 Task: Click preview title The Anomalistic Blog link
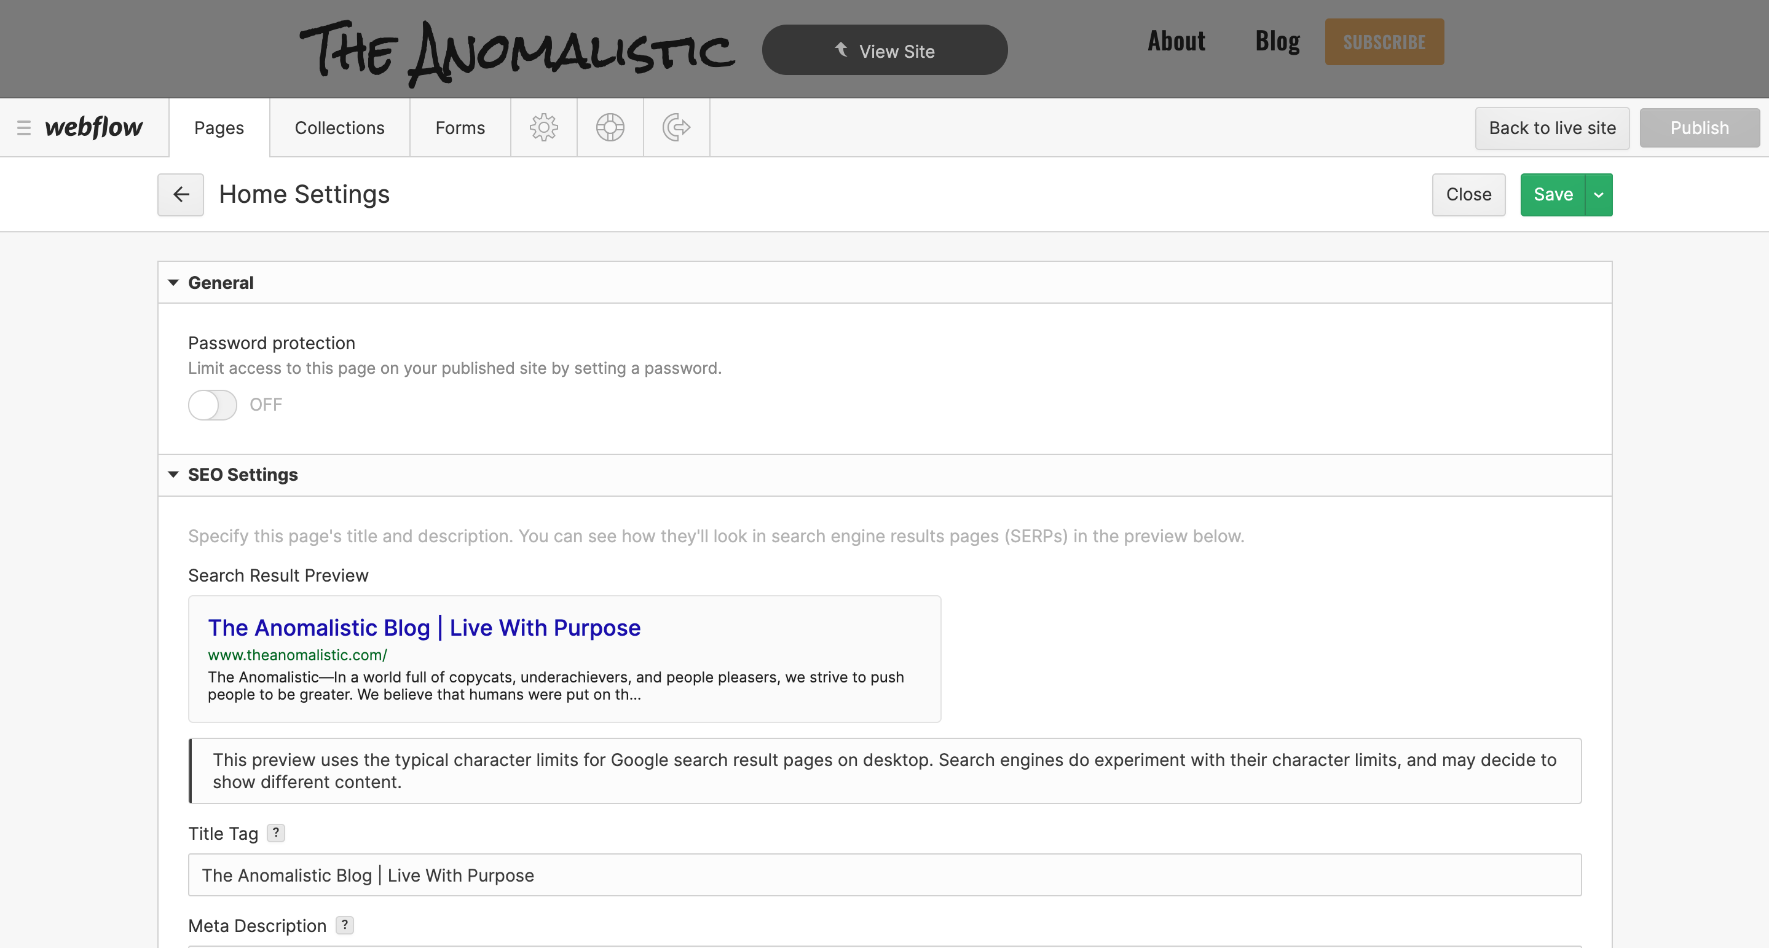(424, 627)
